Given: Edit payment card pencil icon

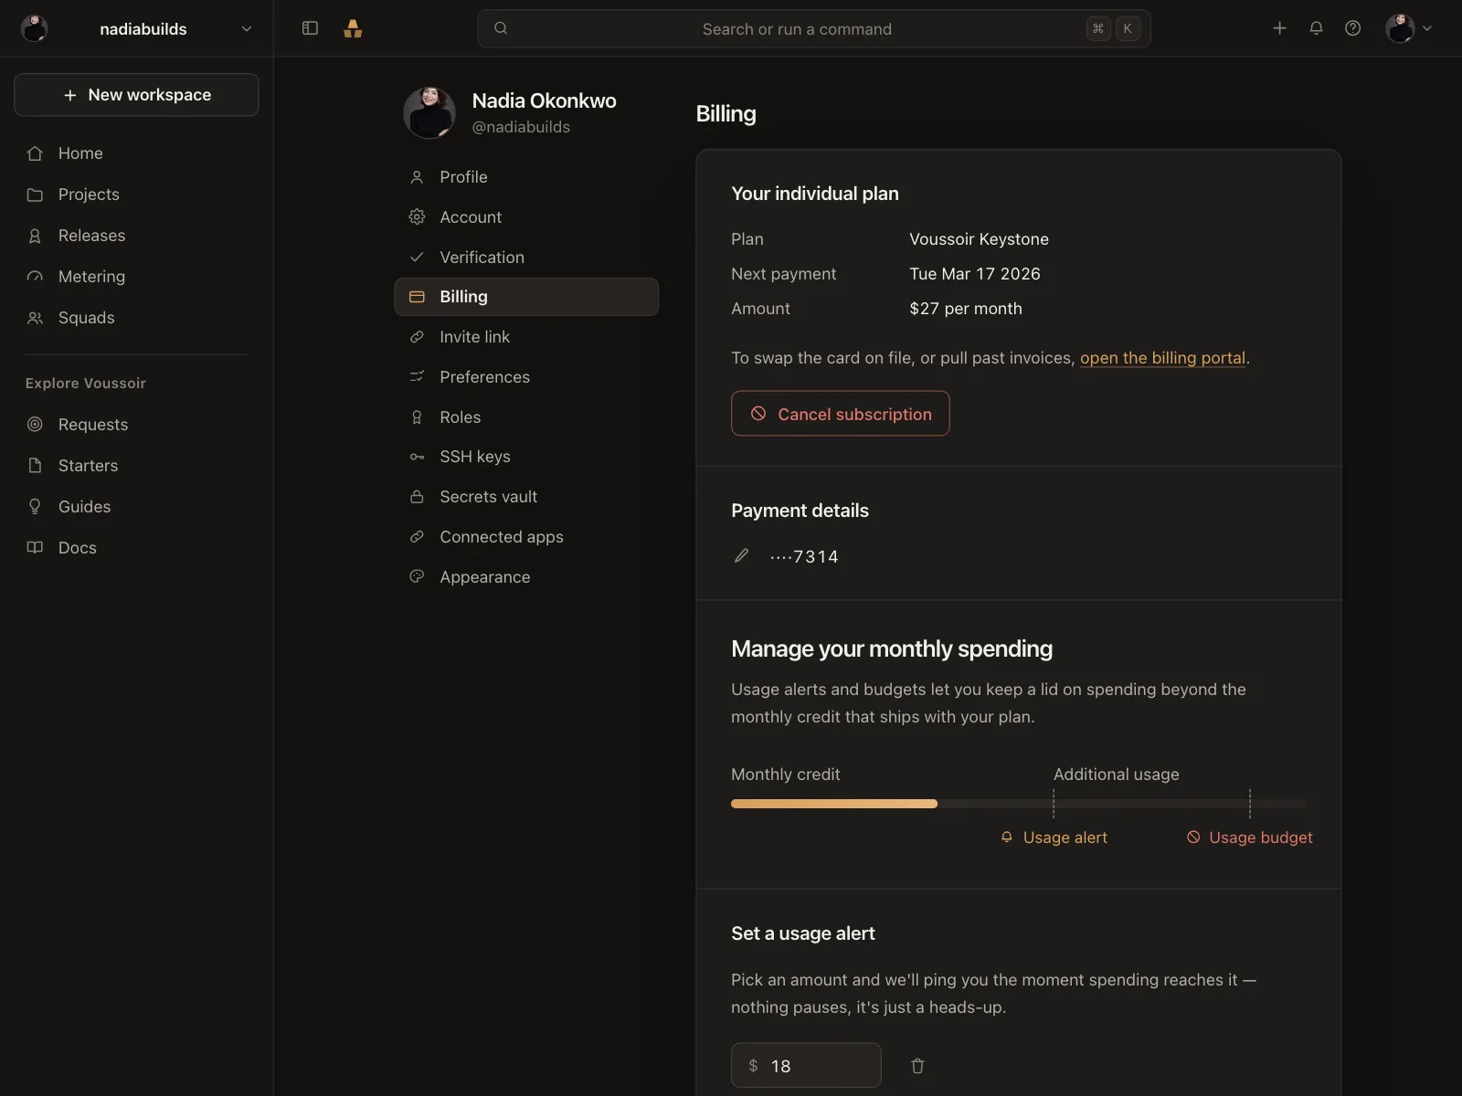Looking at the screenshot, I should click(741, 555).
